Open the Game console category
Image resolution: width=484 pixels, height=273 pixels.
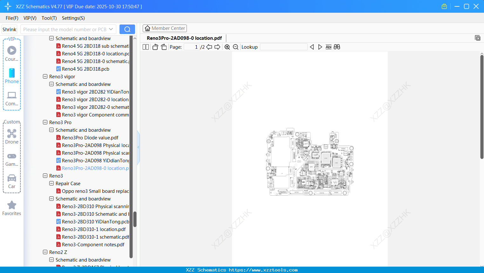(x=12, y=159)
